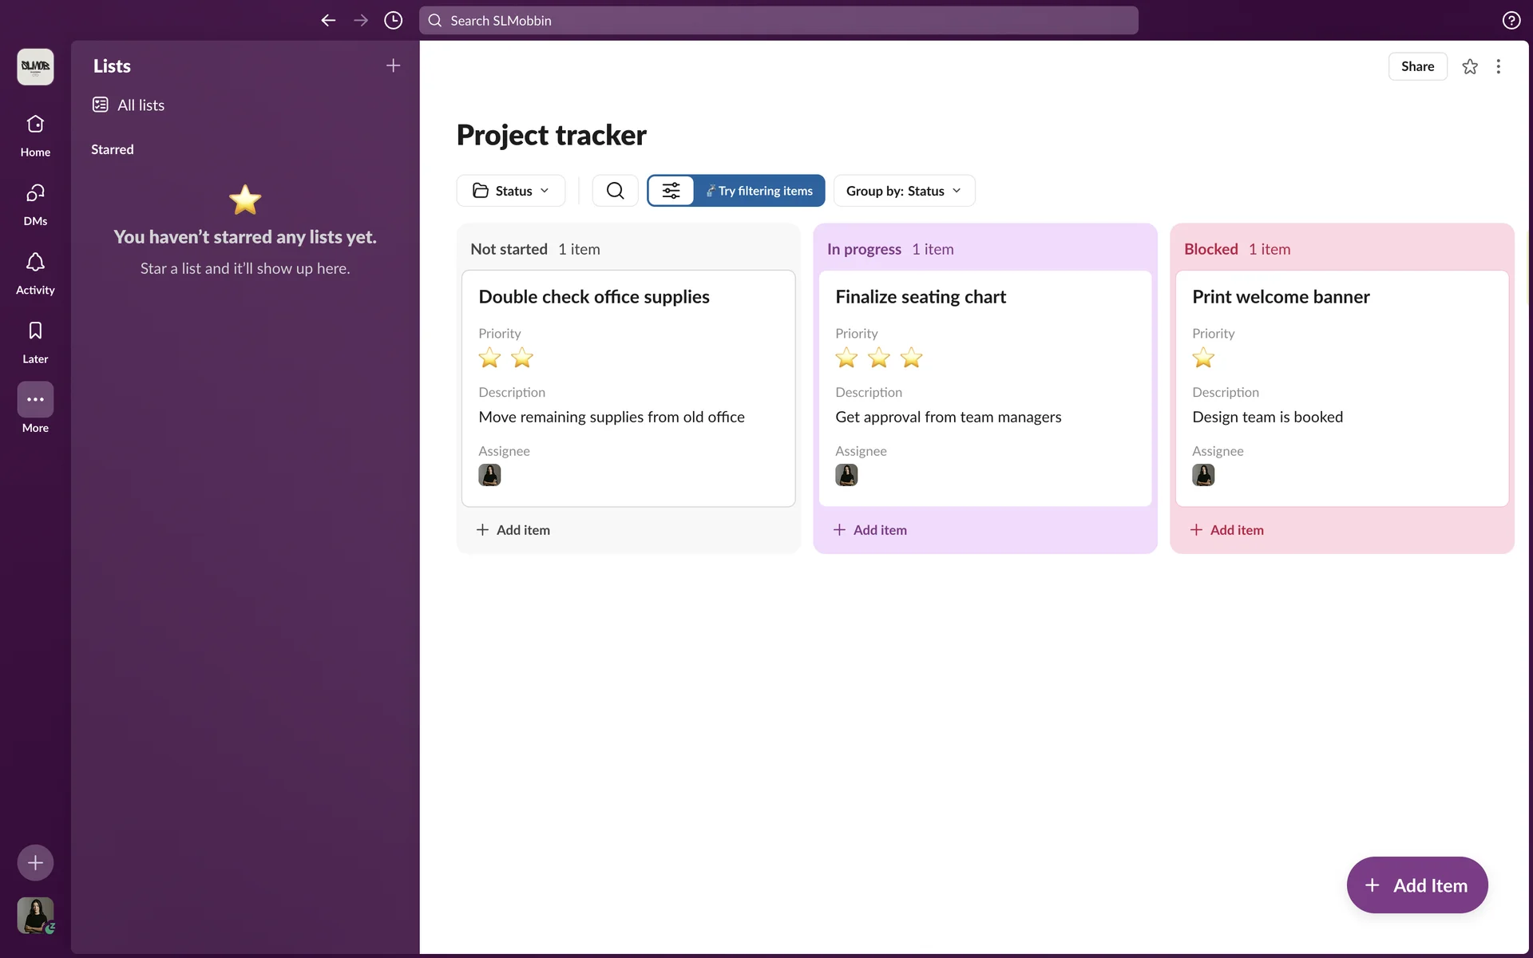This screenshot has height=958, width=1533.
Task: Open the history clock icon
Action: pyautogui.click(x=393, y=21)
